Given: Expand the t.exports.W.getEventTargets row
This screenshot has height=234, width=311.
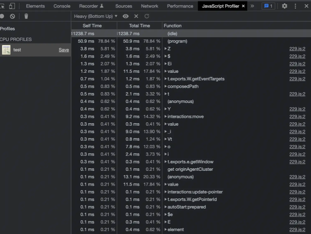Looking at the screenshot, I should 165,79.
